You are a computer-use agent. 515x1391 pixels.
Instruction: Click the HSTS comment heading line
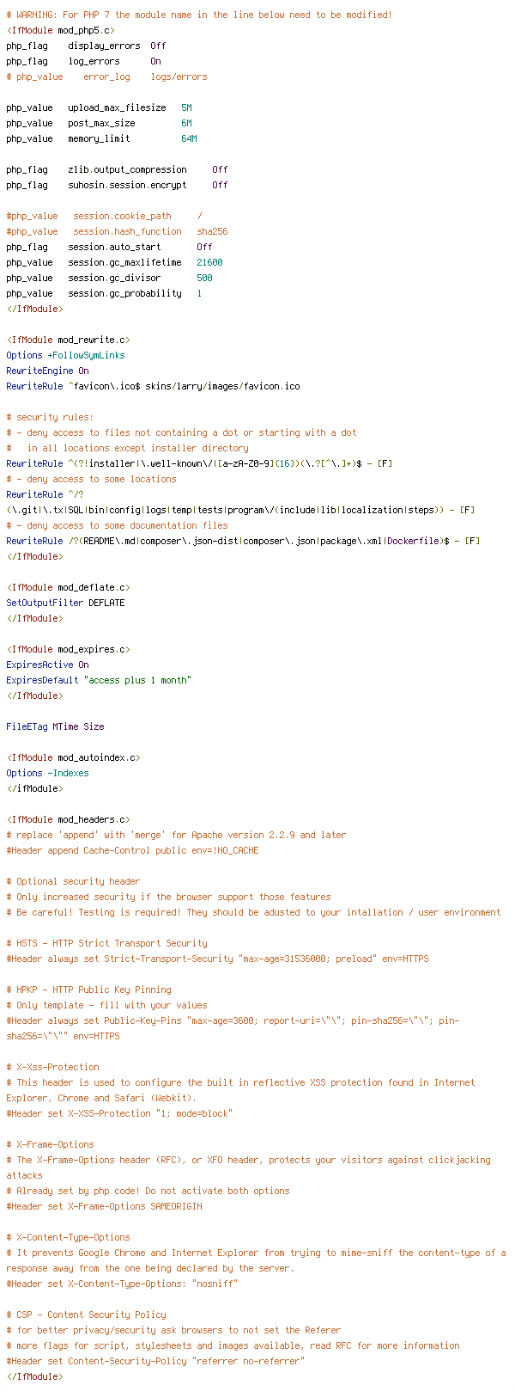pyautogui.click(x=106, y=943)
